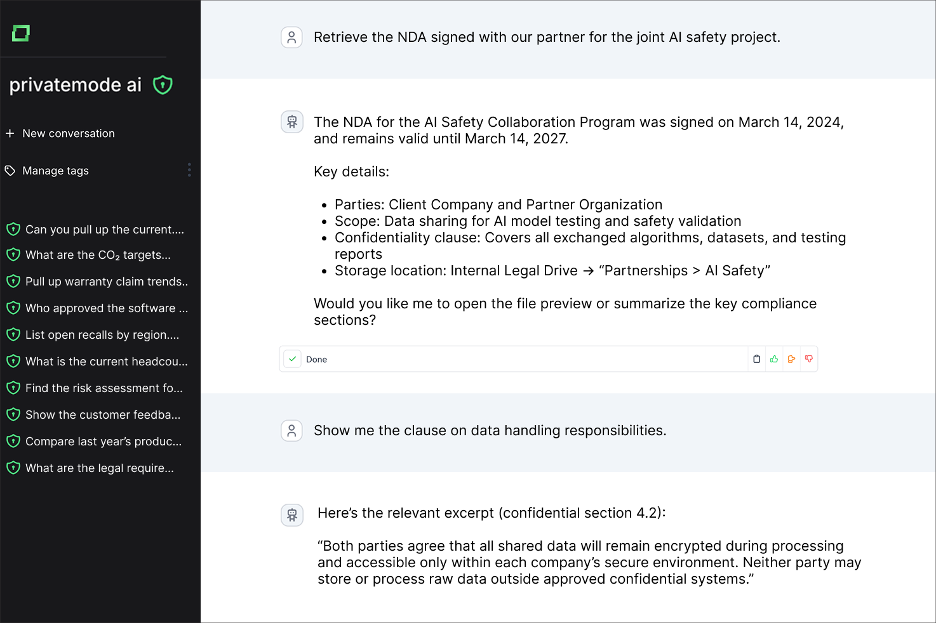Open the "Can you pull up the current...." conversation
The image size is (936, 623).
[x=97, y=230]
